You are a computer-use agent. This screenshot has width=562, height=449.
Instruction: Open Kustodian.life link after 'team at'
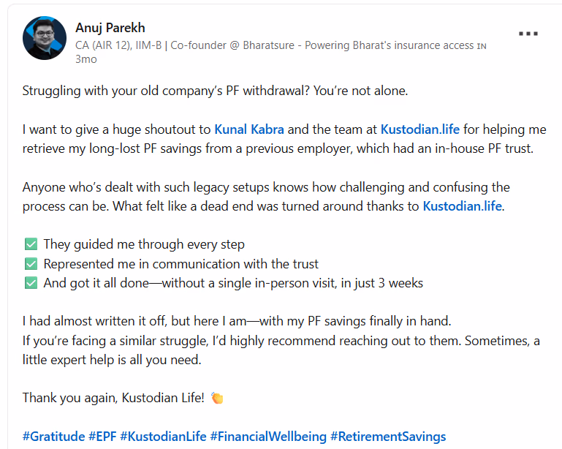coord(419,129)
